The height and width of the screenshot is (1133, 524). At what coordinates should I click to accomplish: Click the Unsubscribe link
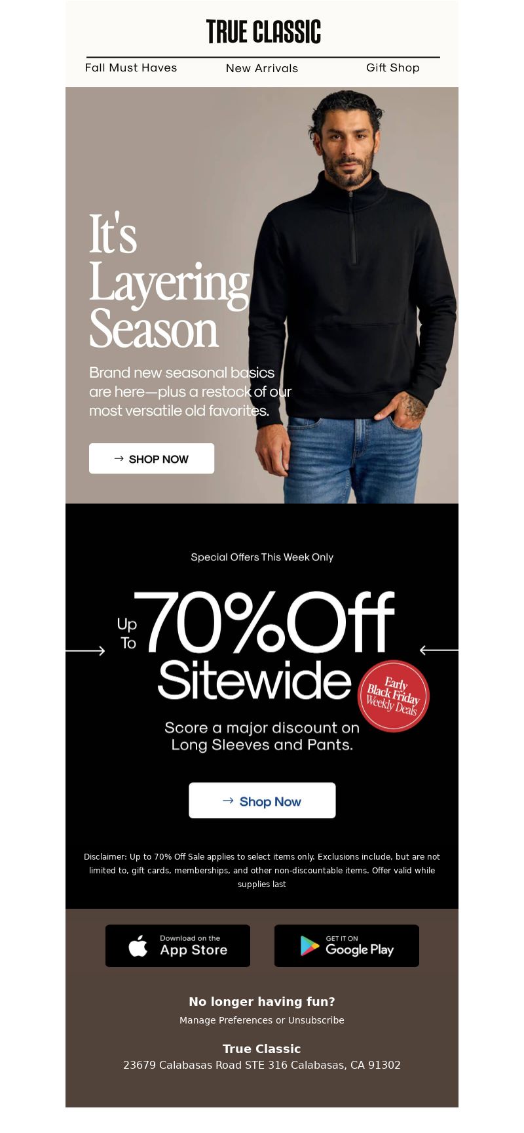coord(316,1020)
